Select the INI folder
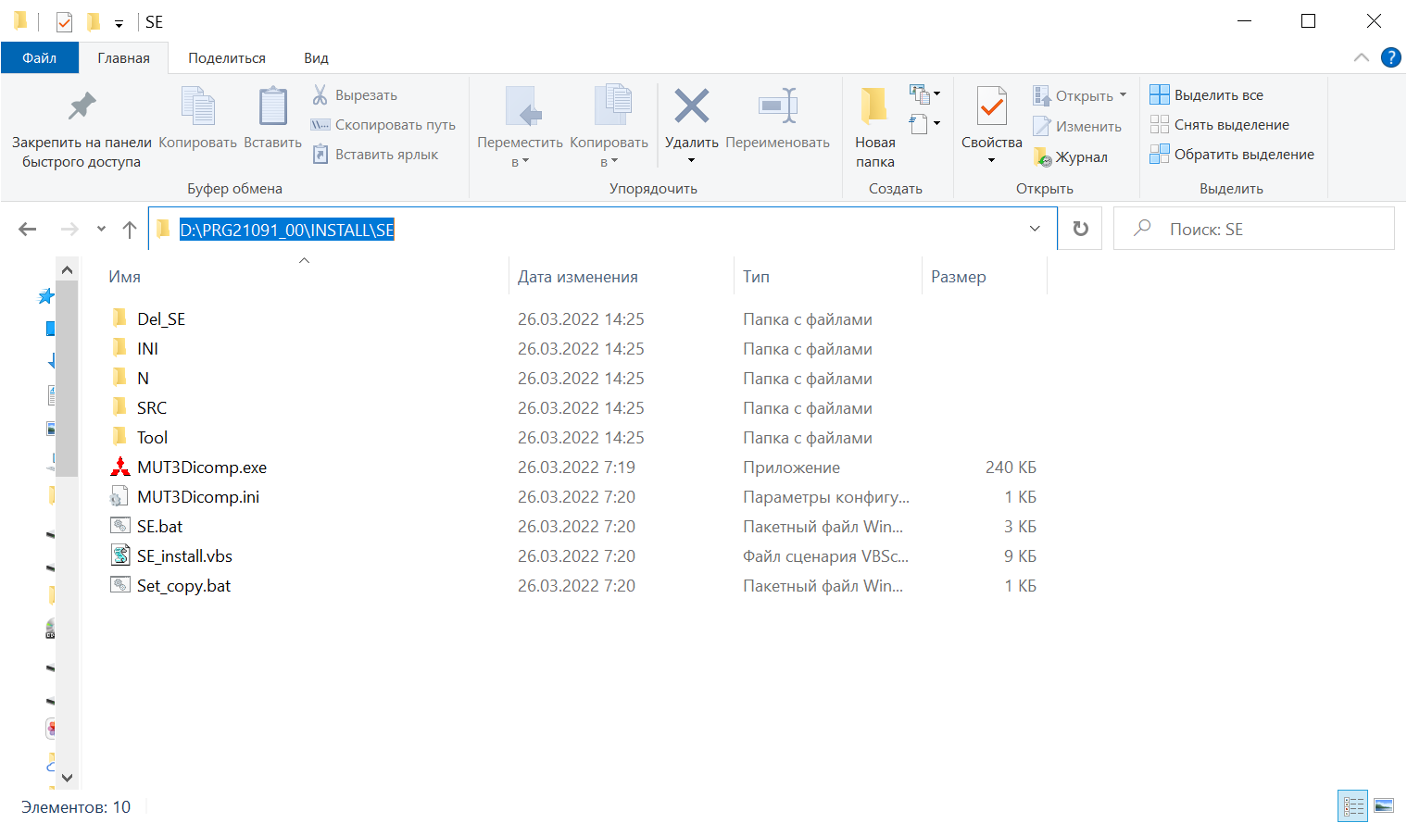Screen dimensions: 1407x823 coord(147,349)
